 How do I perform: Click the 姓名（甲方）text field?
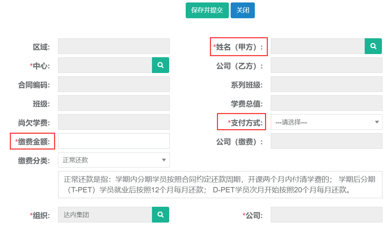click(x=317, y=46)
